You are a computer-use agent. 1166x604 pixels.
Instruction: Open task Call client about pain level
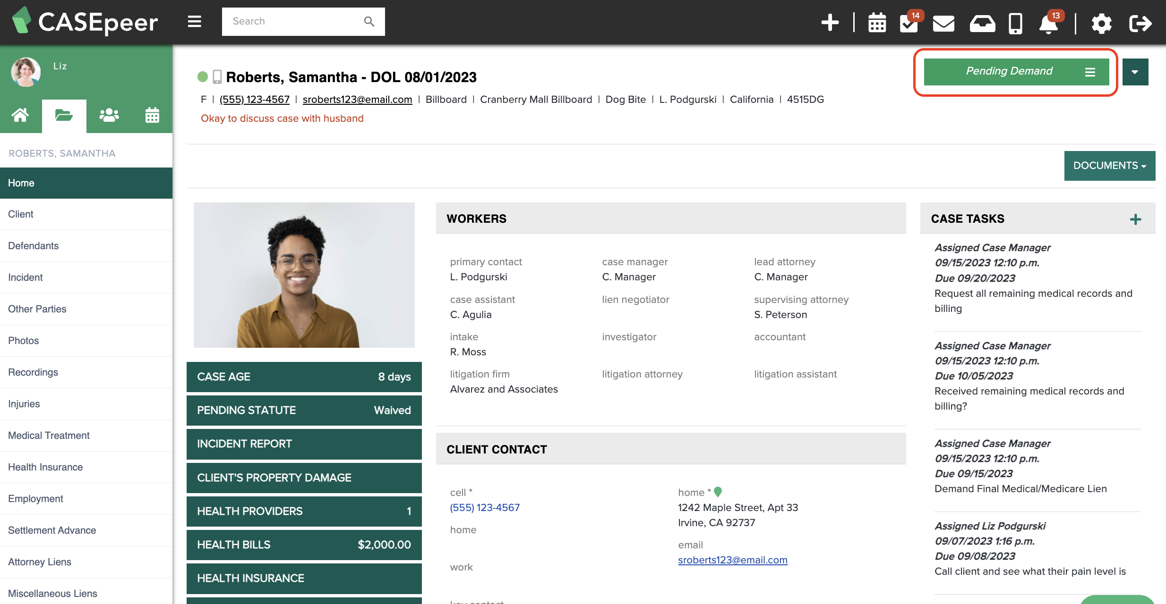click(x=1030, y=571)
